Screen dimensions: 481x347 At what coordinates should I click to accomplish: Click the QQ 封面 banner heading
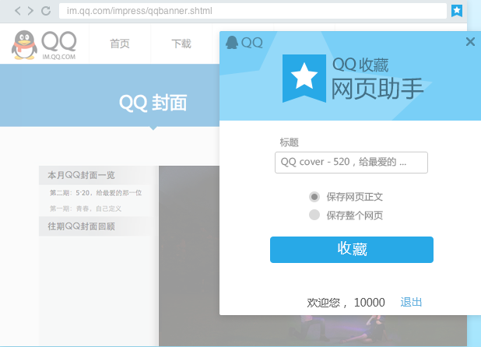tap(153, 103)
